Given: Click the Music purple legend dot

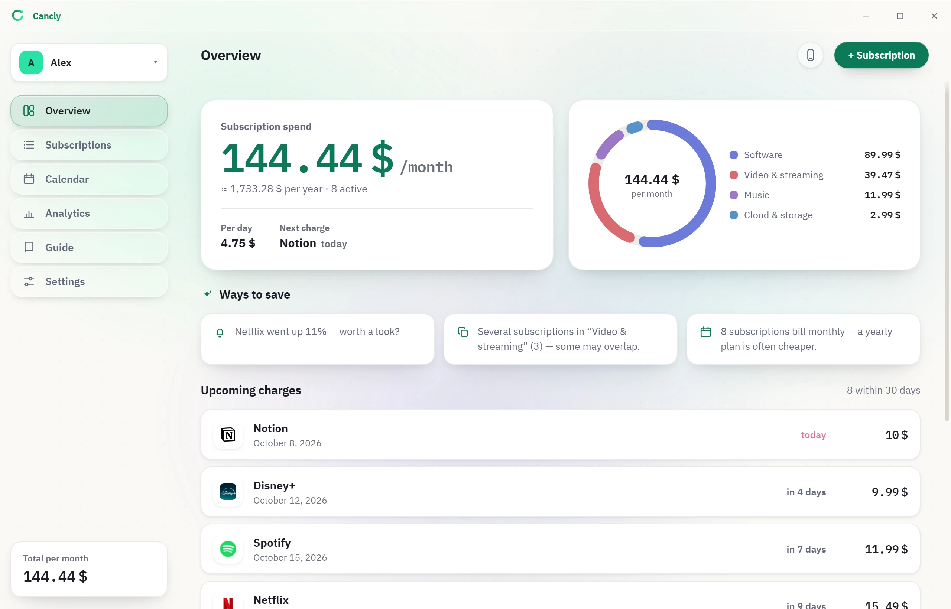Looking at the screenshot, I should click(733, 195).
